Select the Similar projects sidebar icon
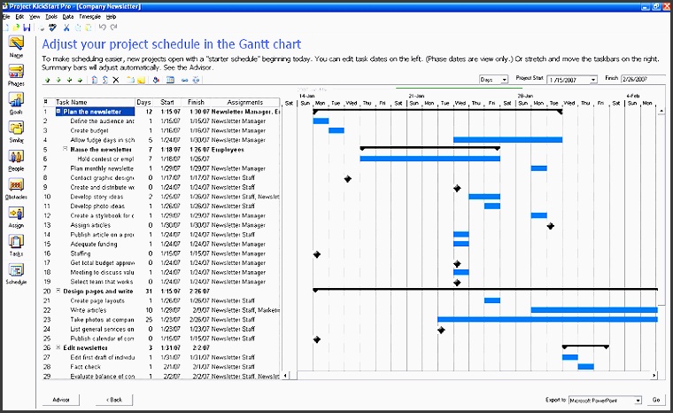 point(16,131)
